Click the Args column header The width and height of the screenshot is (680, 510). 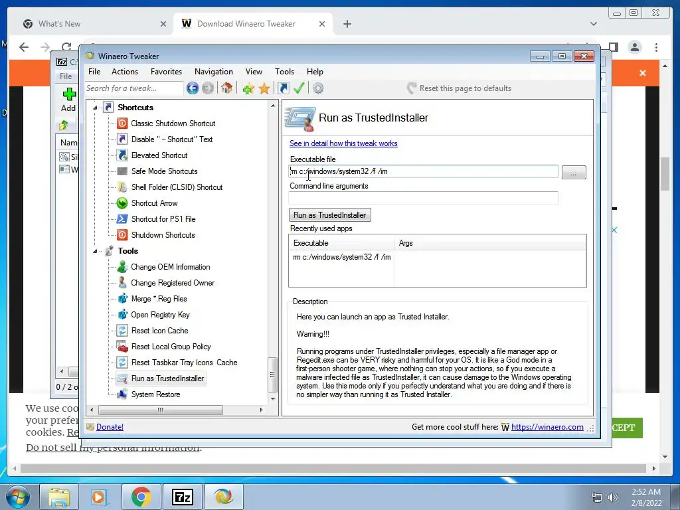tap(490, 243)
